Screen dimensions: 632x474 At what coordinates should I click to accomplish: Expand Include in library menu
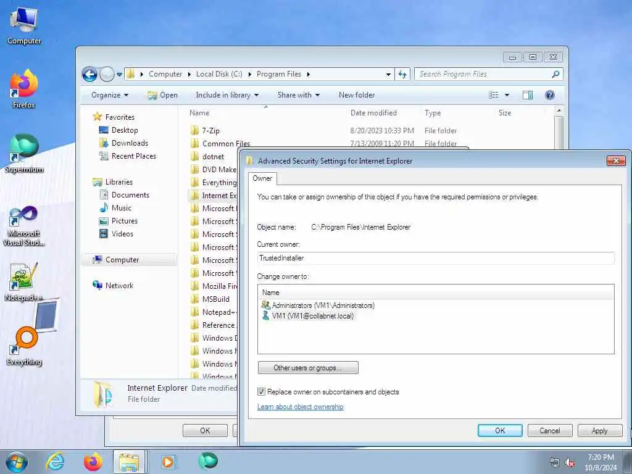tap(227, 95)
